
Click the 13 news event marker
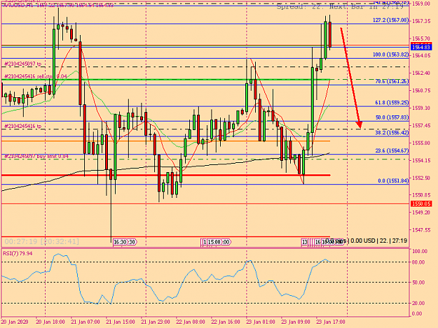point(304,242)
